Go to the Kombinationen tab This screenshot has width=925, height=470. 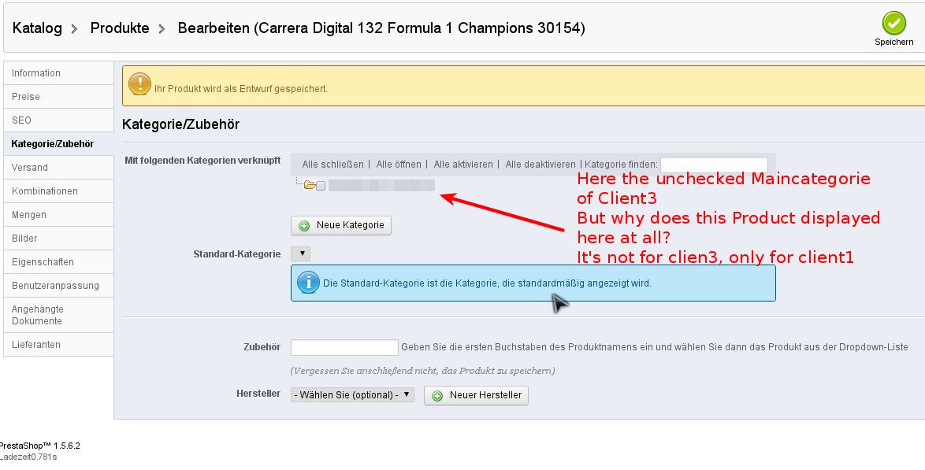click(x=58, y=191)
